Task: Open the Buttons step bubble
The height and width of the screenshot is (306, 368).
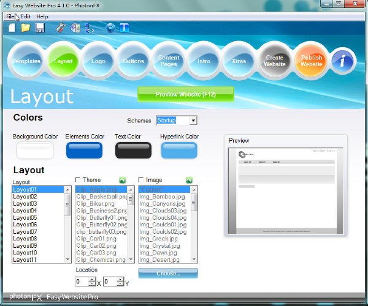Action: (133, 61)
